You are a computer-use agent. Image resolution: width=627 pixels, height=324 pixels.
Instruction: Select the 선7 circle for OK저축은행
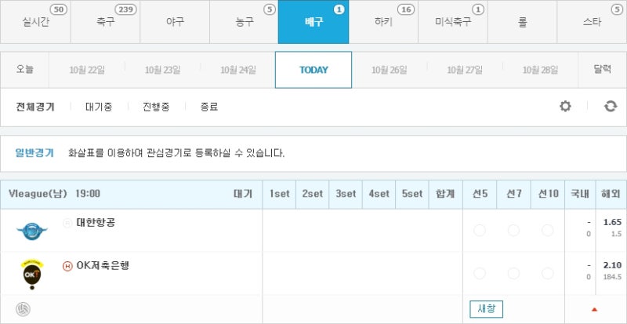513,274
